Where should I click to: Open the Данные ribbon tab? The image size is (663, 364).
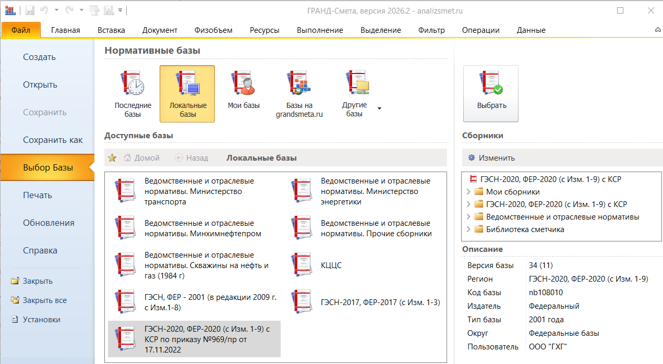coord(531,30)
